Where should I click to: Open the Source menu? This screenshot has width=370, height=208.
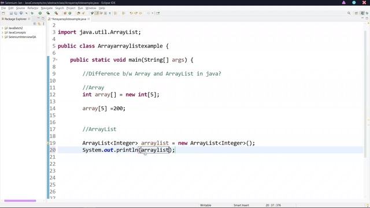[x=20, y=8]
